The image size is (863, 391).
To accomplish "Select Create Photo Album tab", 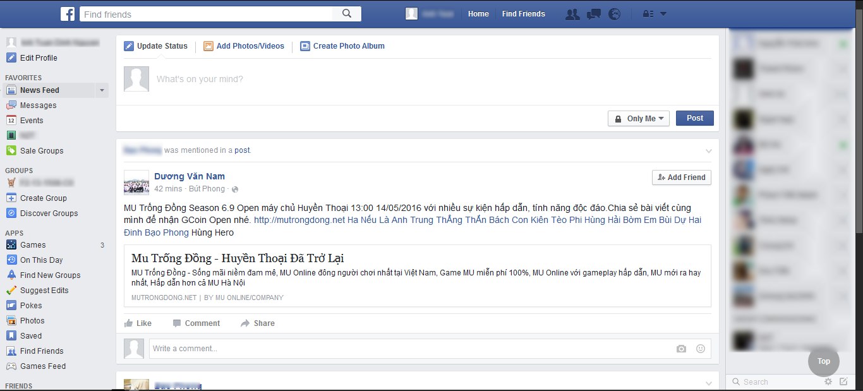I will click(x=342, y=46).
